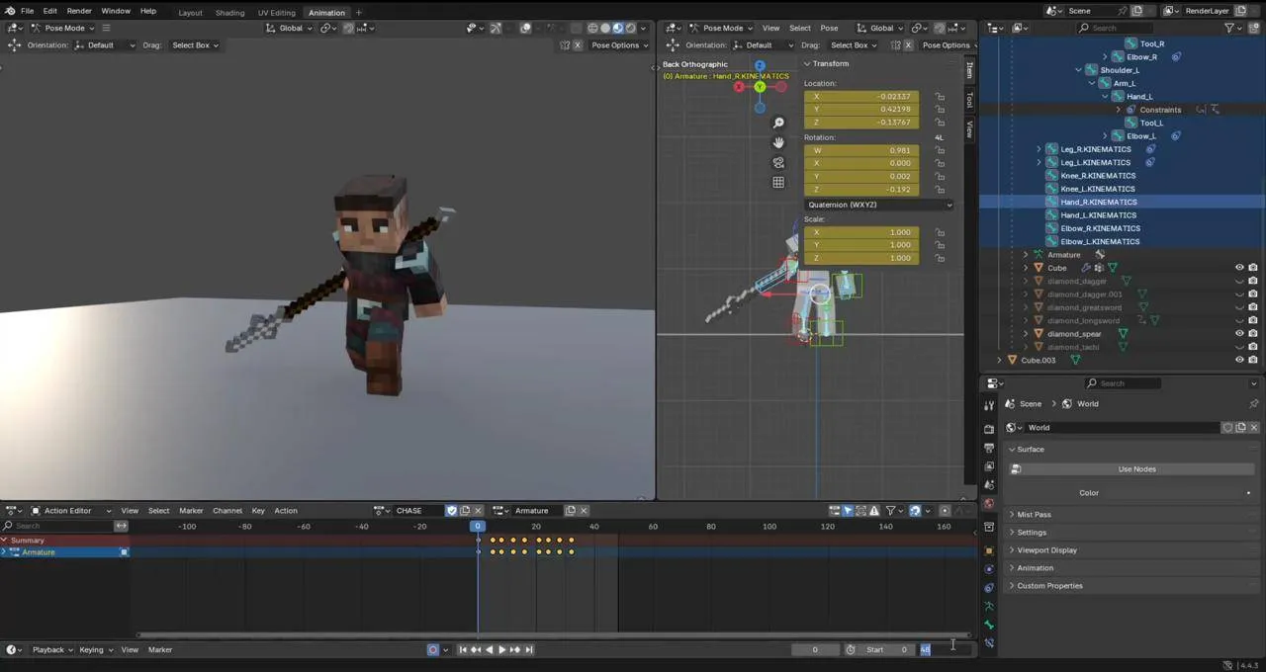
Task: Open Action Editor mode dropdown
Action: [71, 510]
